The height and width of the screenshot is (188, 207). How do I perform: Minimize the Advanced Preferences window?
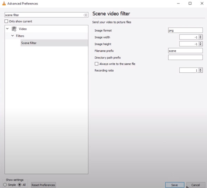(x=178, y=3)
